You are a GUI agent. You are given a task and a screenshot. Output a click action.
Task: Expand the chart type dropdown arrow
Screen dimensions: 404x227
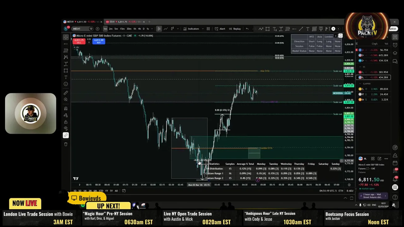click(177, 29)
